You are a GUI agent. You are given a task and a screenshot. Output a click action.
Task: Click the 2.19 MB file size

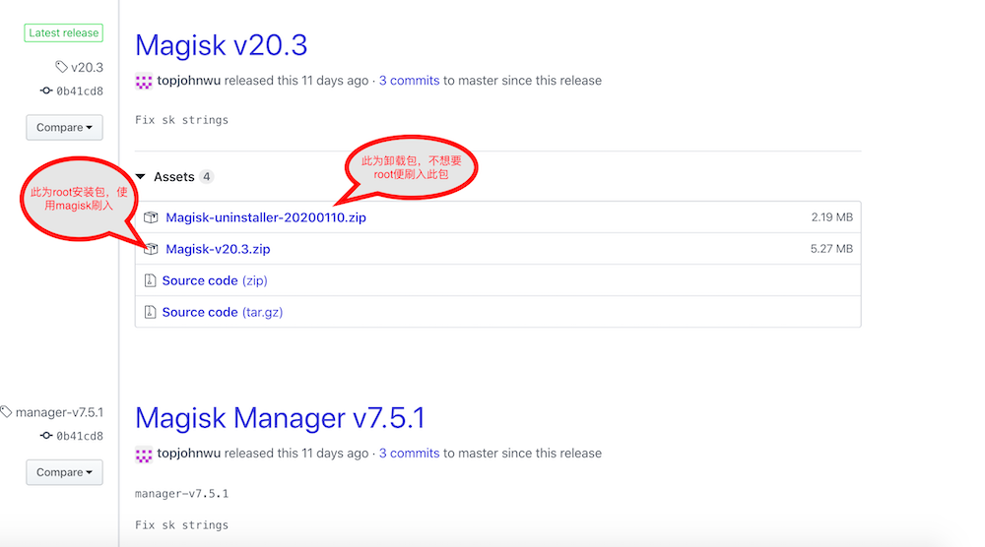tap(831, 217)
